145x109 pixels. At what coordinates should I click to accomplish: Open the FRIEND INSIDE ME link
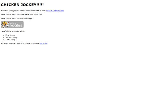(x=55, y=10)
